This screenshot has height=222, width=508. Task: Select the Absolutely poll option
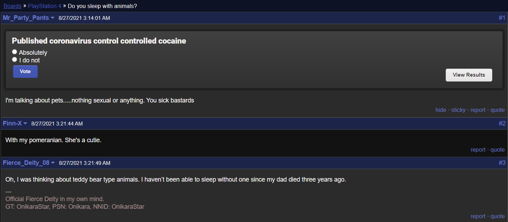coord(15,52)
